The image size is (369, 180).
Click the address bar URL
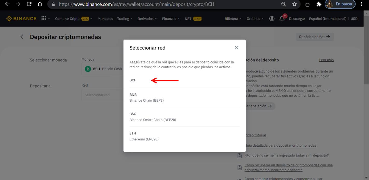tap(136, 4)
